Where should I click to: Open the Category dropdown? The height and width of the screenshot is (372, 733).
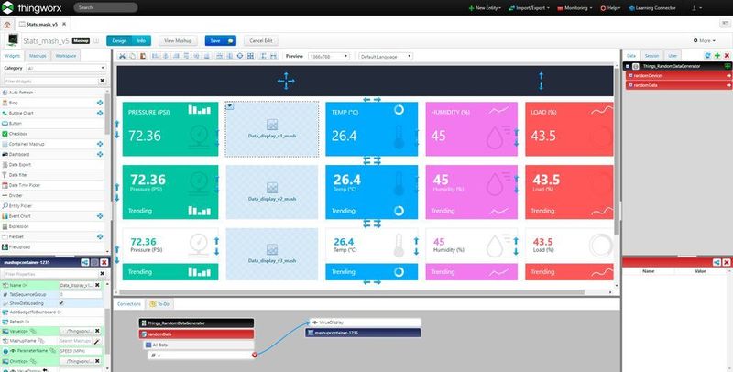pyautogui.click(x=66, y=68)
